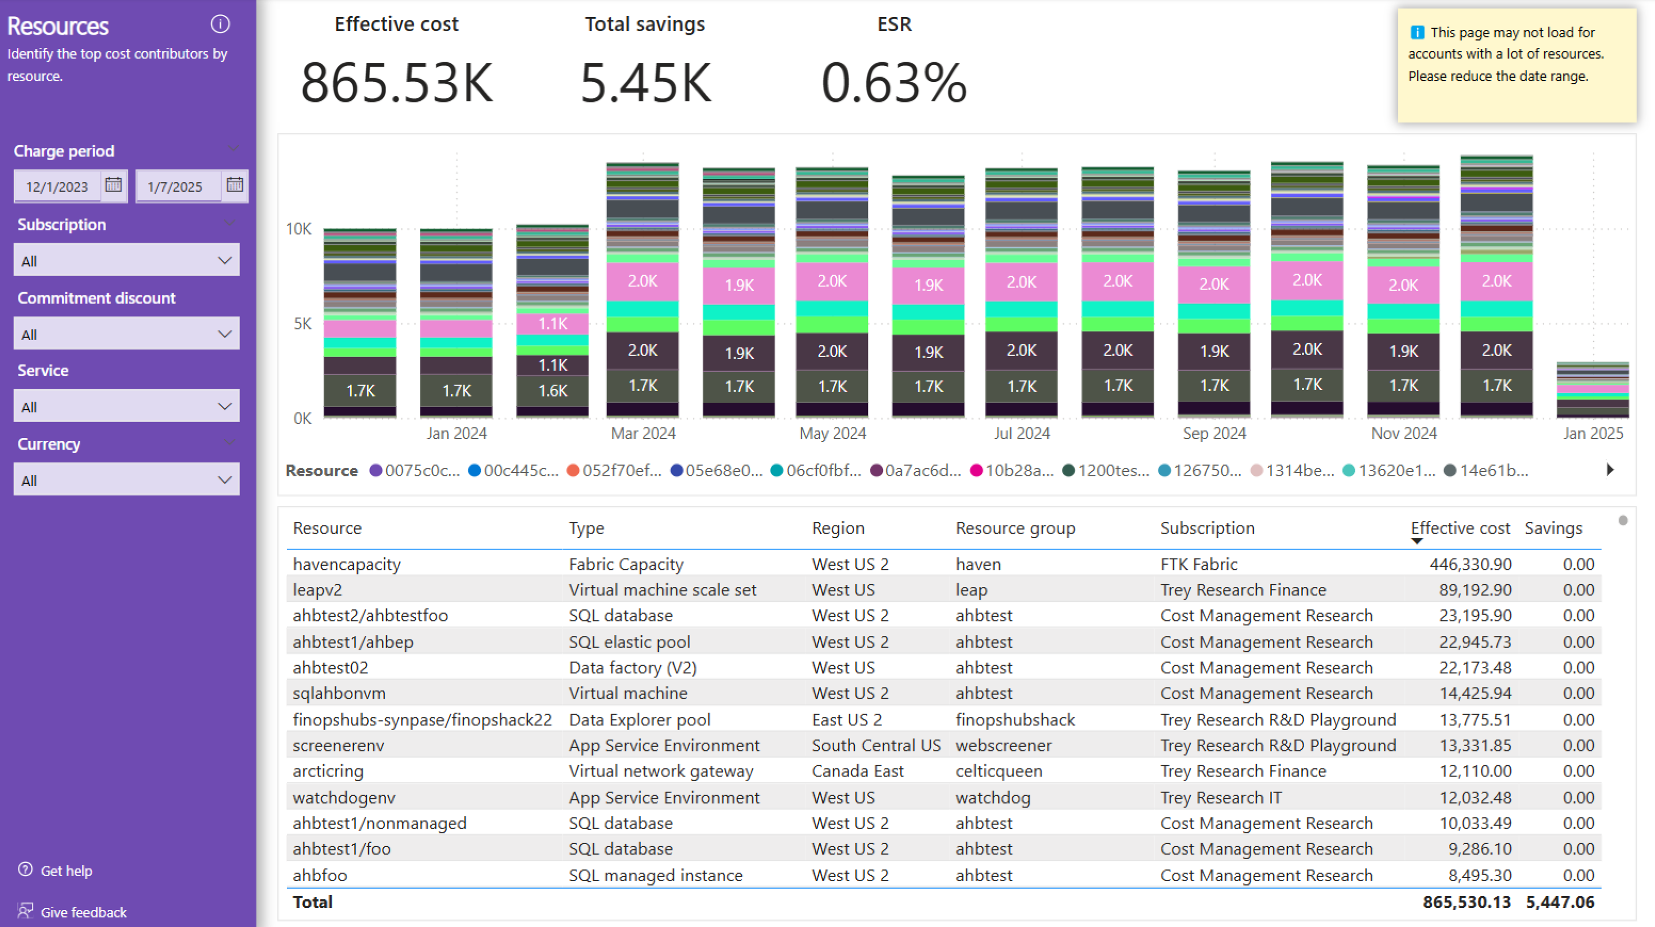
Task: Click the next-page arrow in chart legend
Action: pos(1610,470)
